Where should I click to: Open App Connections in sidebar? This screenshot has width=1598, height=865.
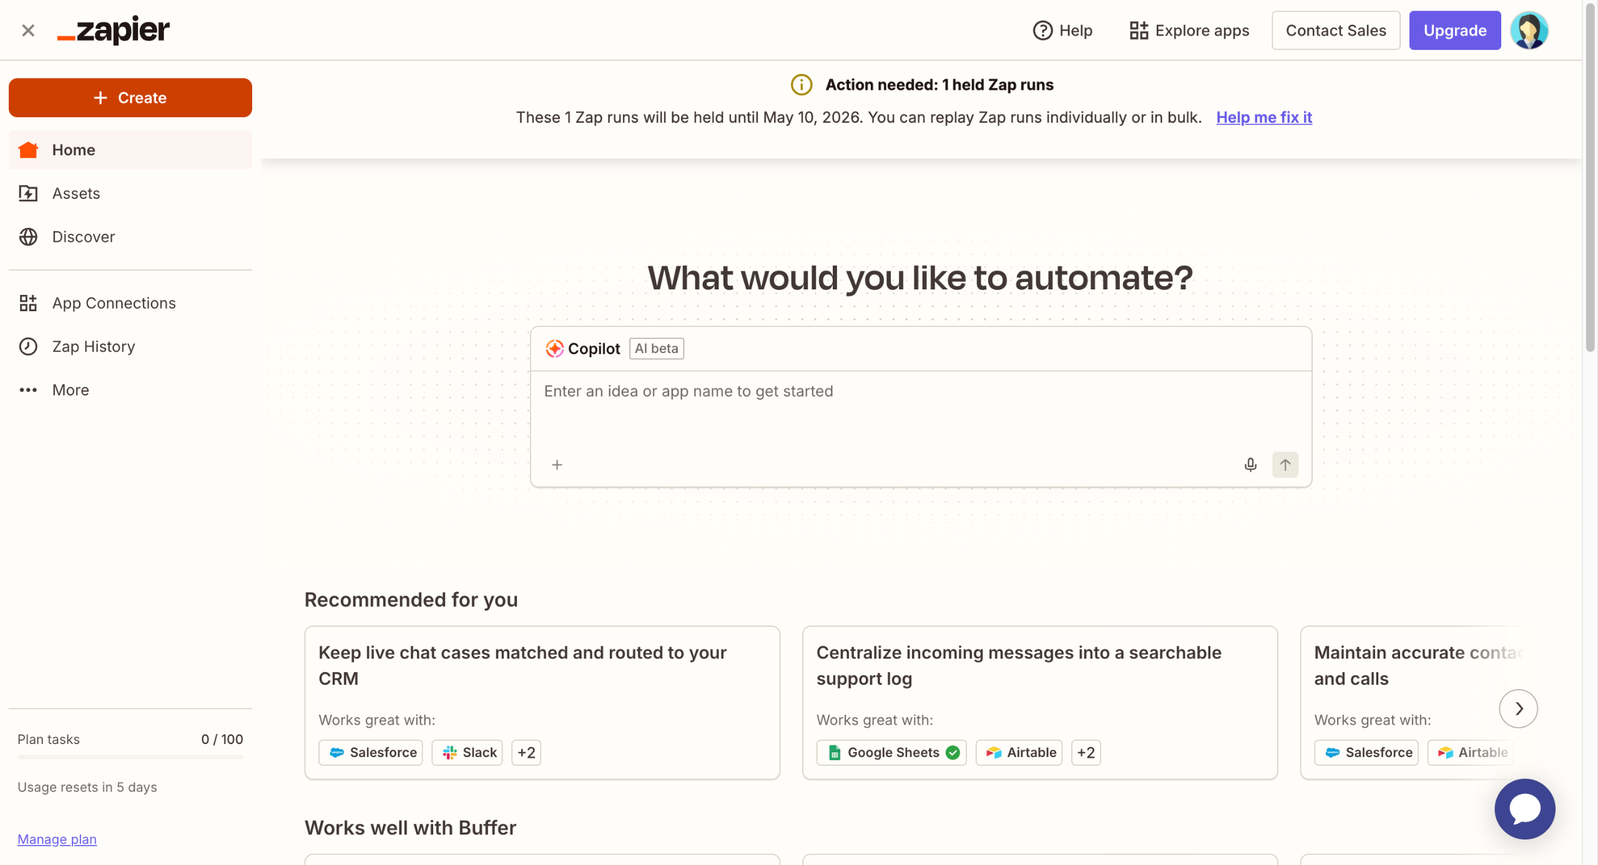[114, 303]
